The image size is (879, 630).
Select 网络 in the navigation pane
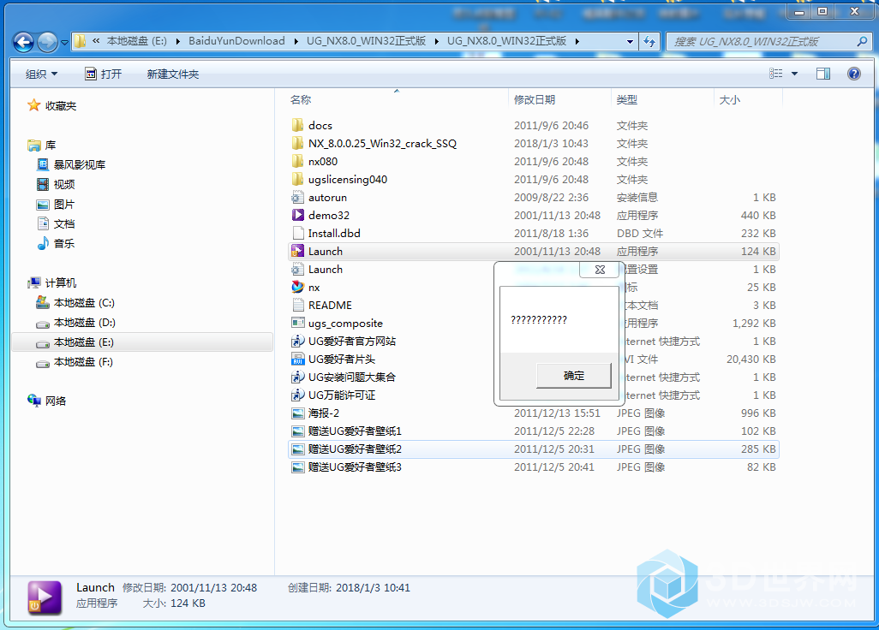(x=47, y=401)
